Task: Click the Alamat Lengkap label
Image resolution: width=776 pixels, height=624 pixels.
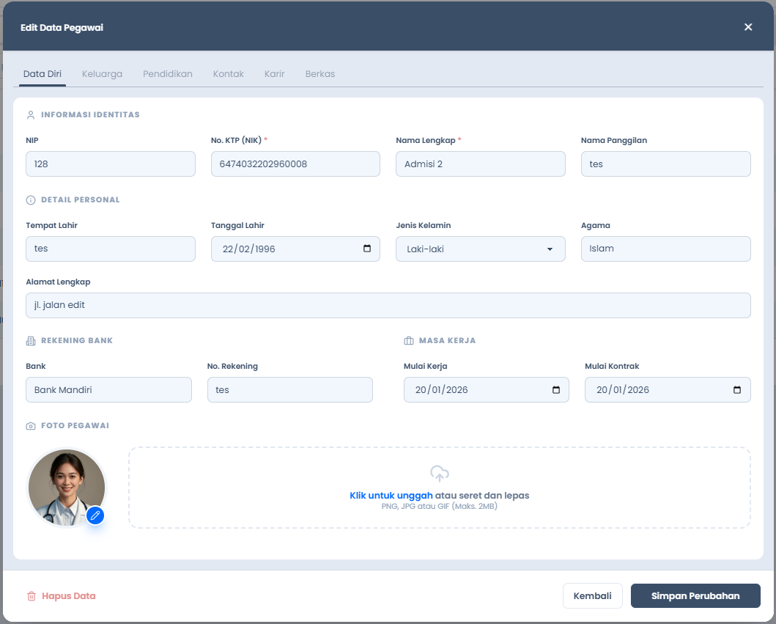Action: coord(58,282)
